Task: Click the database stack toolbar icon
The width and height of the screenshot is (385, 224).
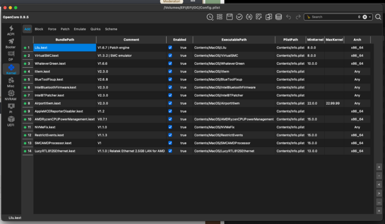Action: pos(279,17)
